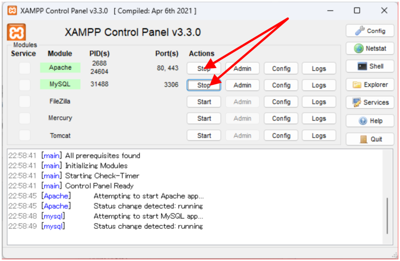Quit XAMPP with the door icon
This screenshot has height=261, width=400.
[370, 139]
